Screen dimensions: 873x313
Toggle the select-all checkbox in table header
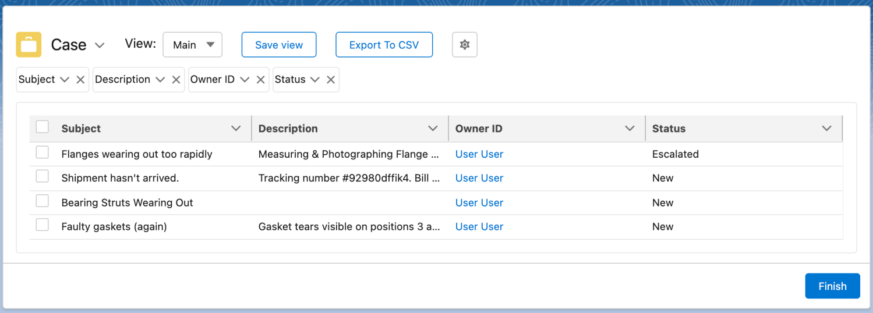(43, 127)
